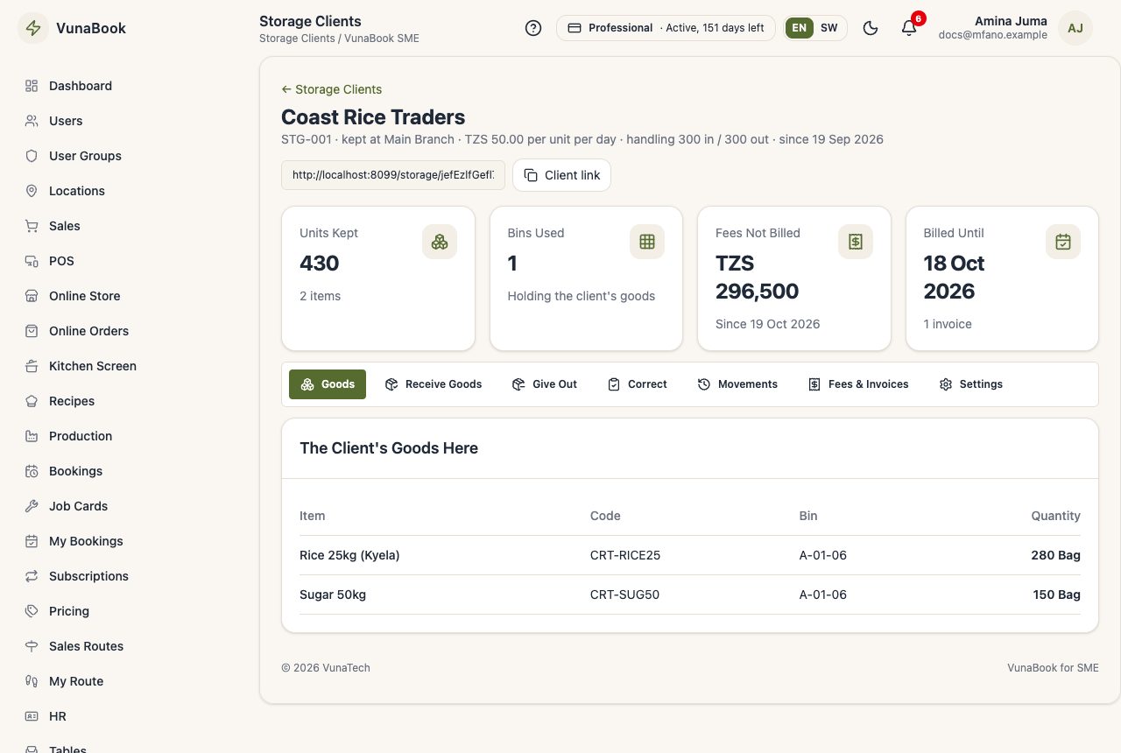Open the Receive Goods tab
Screen dimensions: 1121x753
(x=434, y=384)
